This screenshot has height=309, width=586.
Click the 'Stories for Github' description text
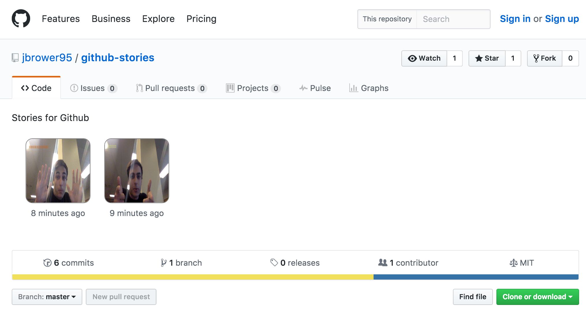point(50,118)
